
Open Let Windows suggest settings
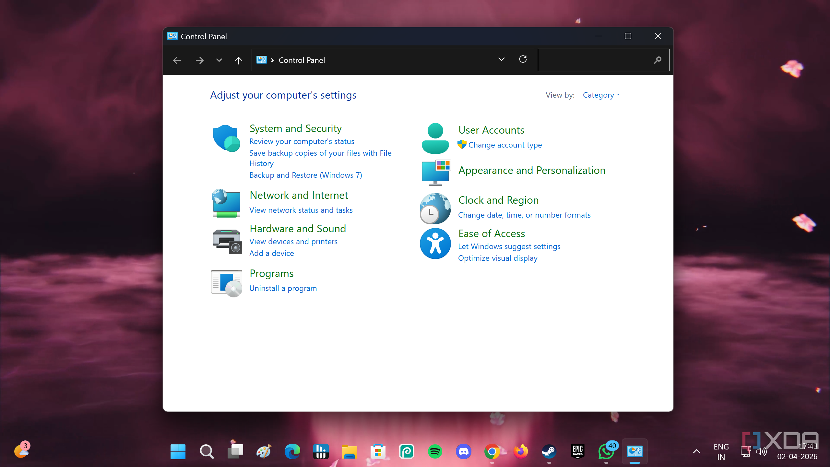coord(509,246)
